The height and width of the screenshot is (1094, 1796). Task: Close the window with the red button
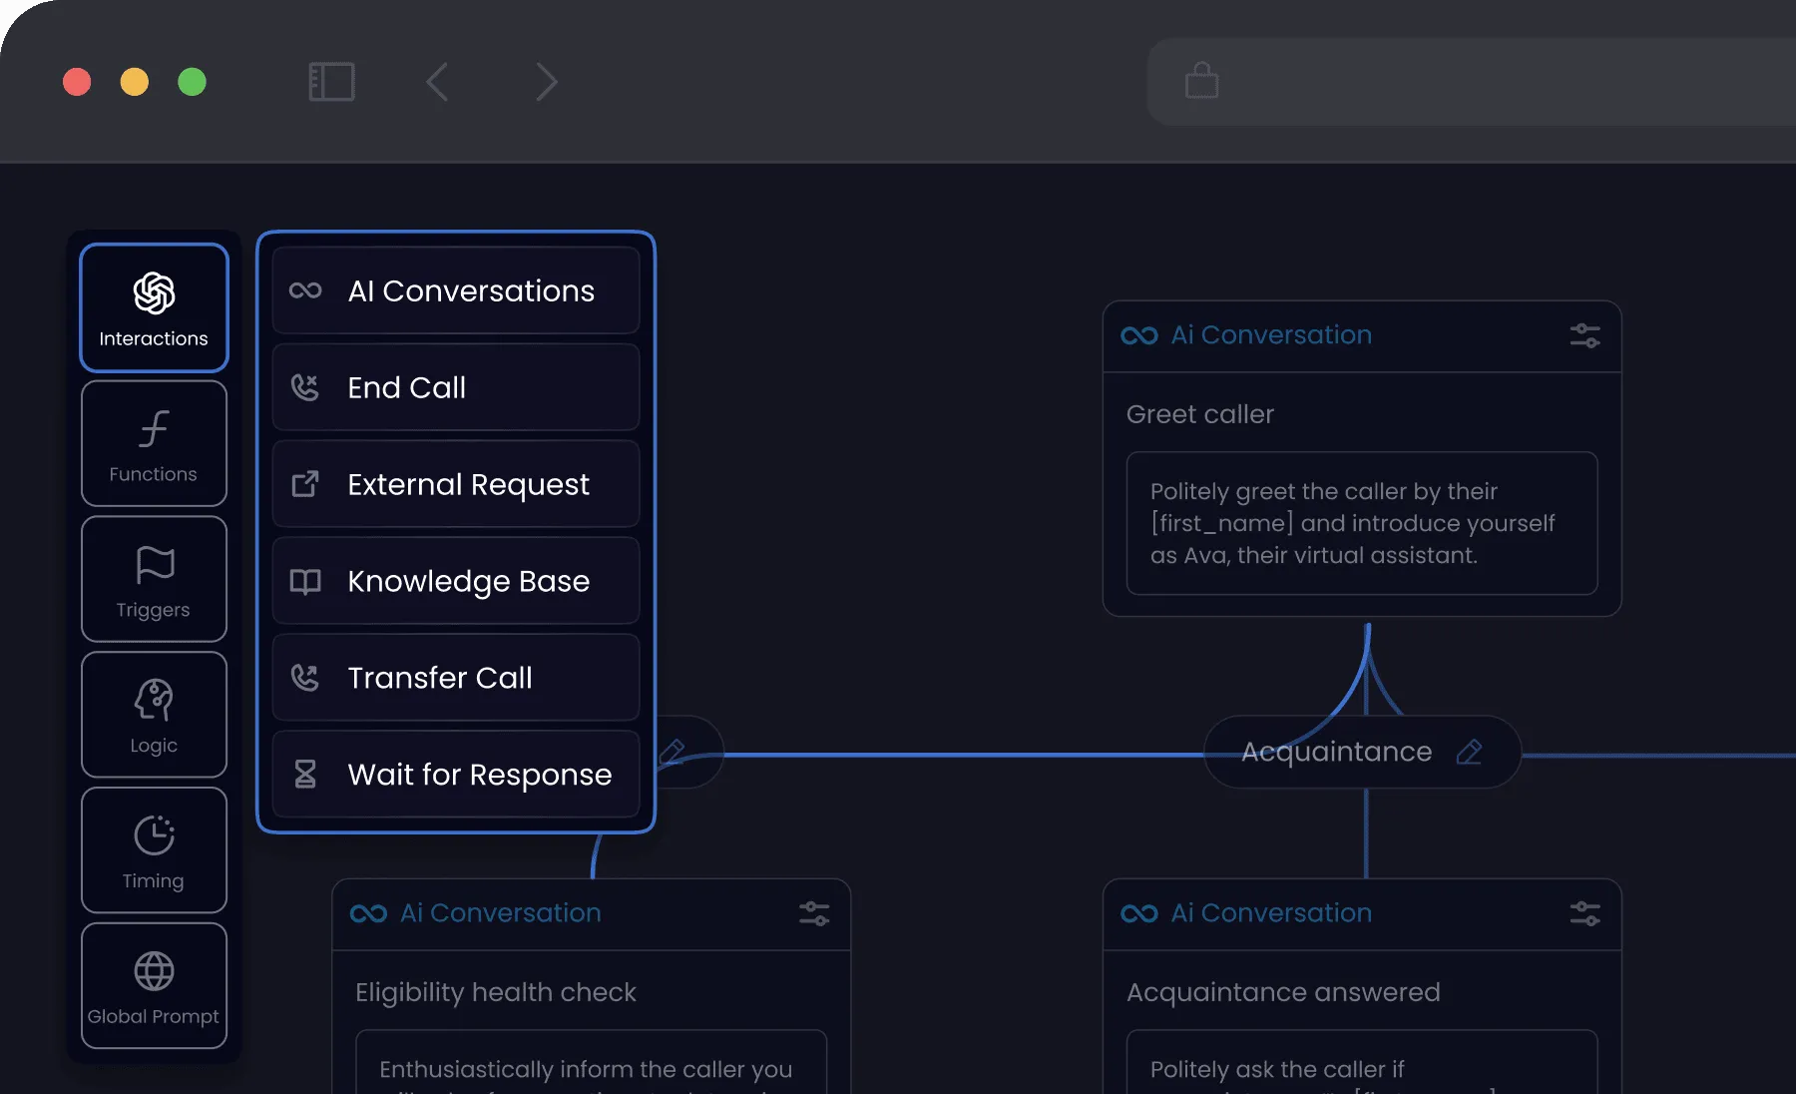click(x=77, y=82)
